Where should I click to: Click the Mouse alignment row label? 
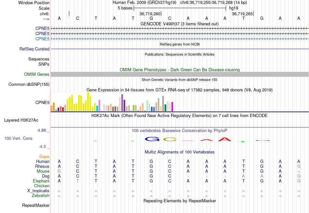click(43, 171)
